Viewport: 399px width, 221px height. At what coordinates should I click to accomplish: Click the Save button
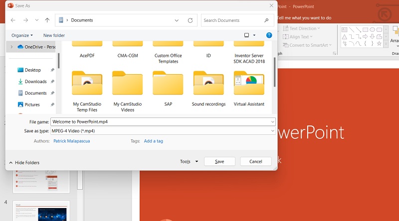pos(219,162)
